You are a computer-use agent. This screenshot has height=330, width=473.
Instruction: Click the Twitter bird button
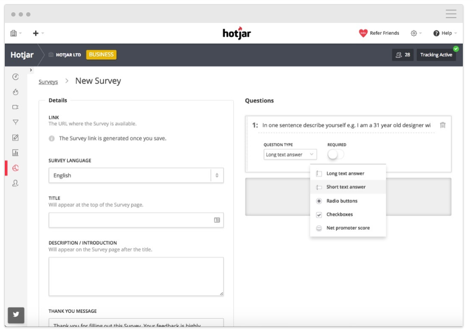[x=16, y=315]
